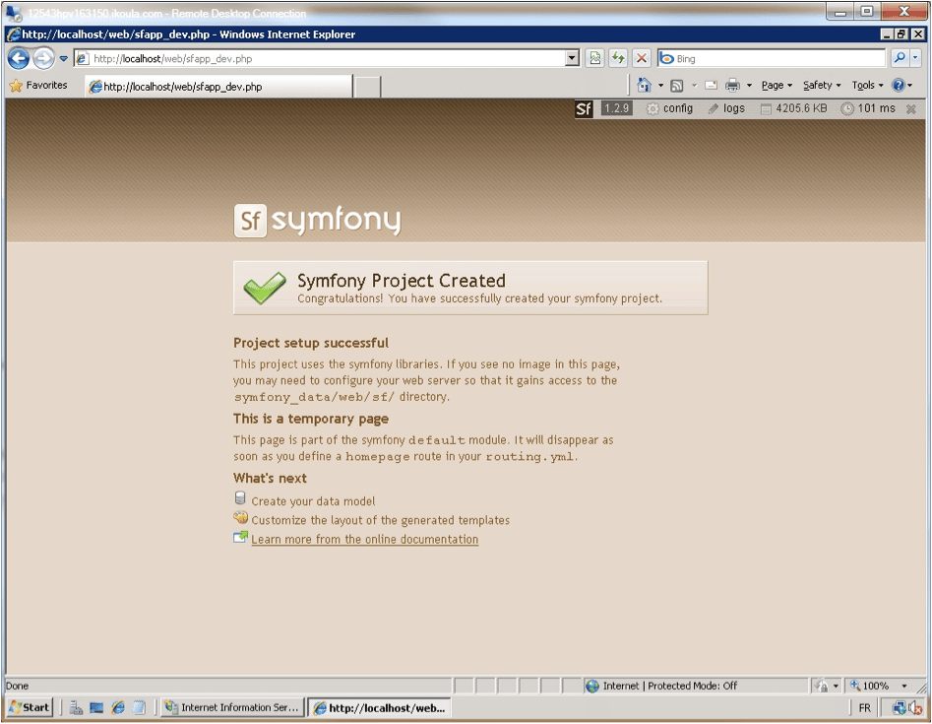Open the Help question mark menu
The width and height of the screenshot is (932, 724).
(901, 85)
